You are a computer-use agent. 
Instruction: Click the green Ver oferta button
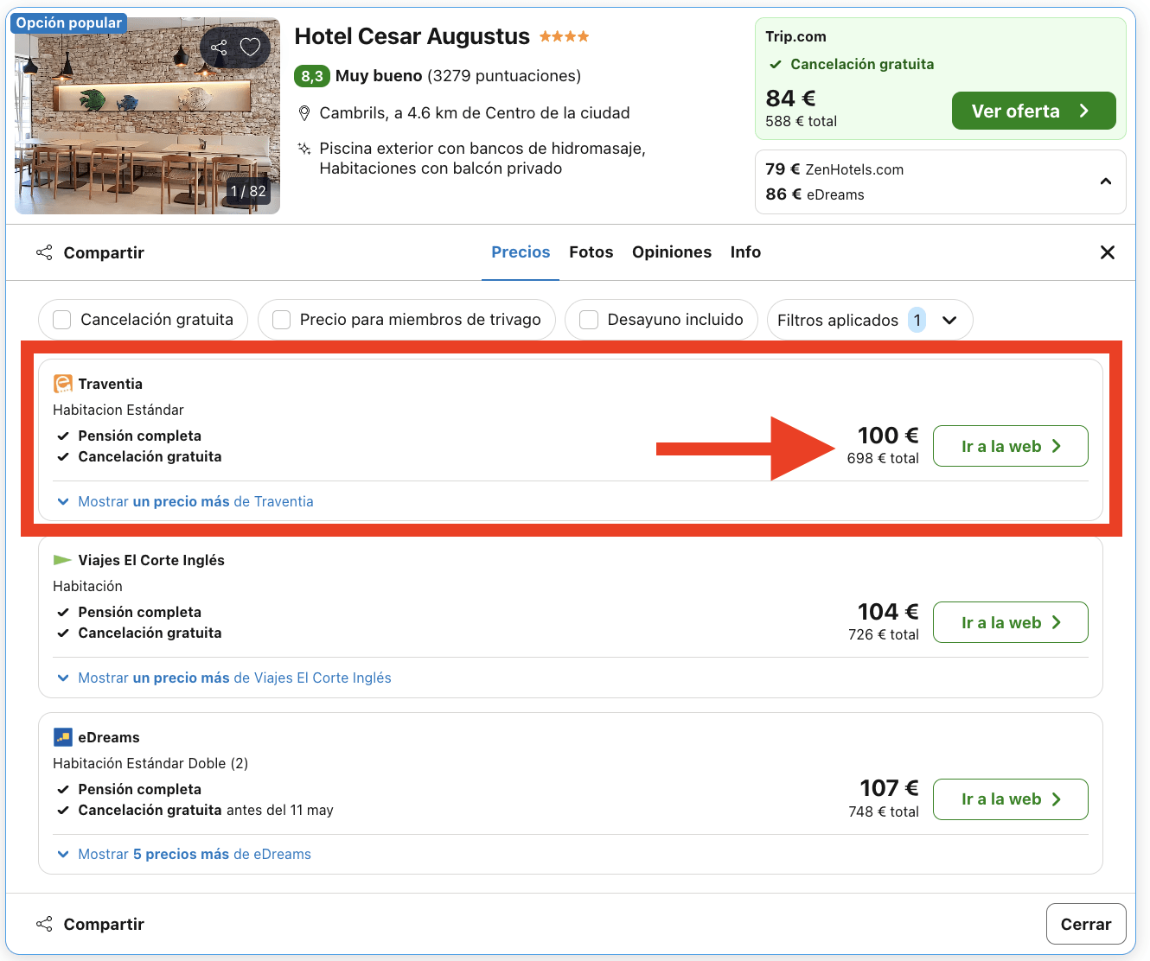(x=1033, y=111)
